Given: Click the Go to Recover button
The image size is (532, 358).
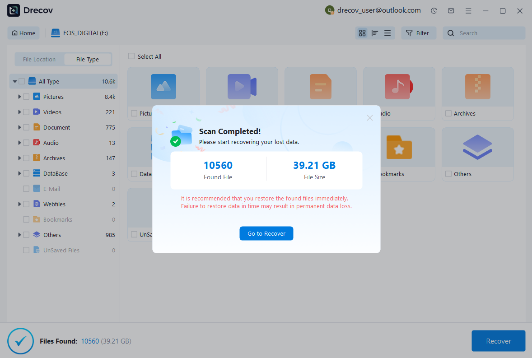Looking at the screenshot, I should (x=266, y=233).
